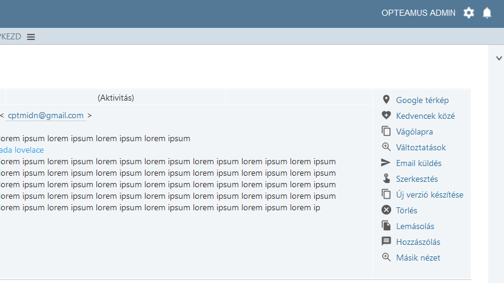This screenshot has width=504, height=283.
Task: Collapse the panel with the chevron arrow
Action: pos(499,58)
